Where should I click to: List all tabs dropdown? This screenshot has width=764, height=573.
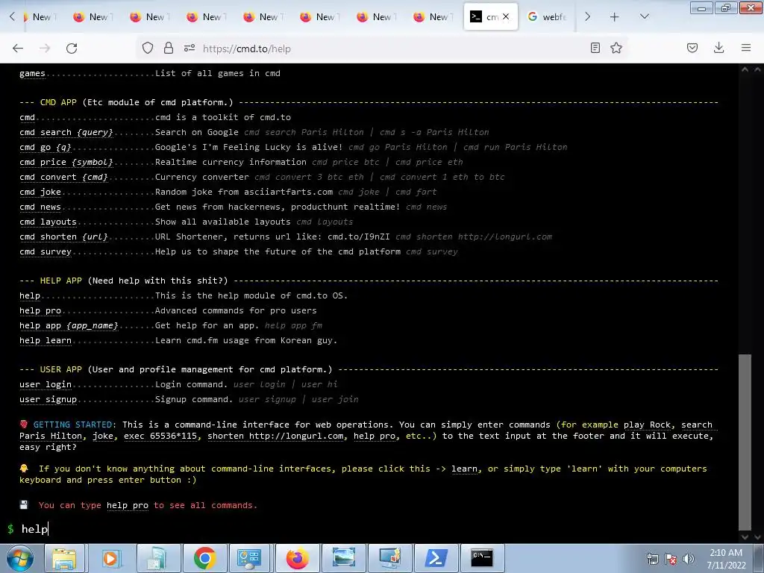pos(644,16)
